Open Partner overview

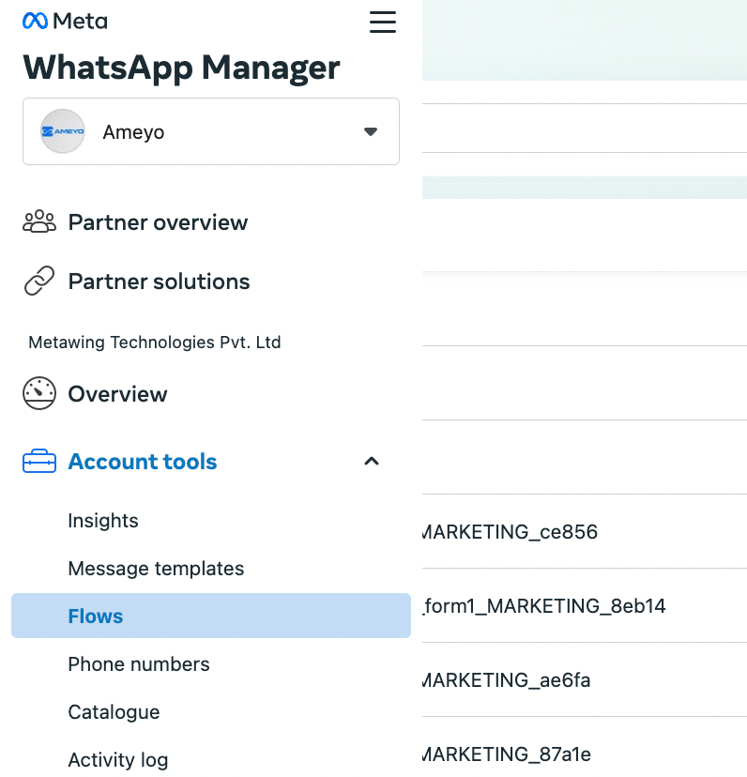tap(158, 222)
